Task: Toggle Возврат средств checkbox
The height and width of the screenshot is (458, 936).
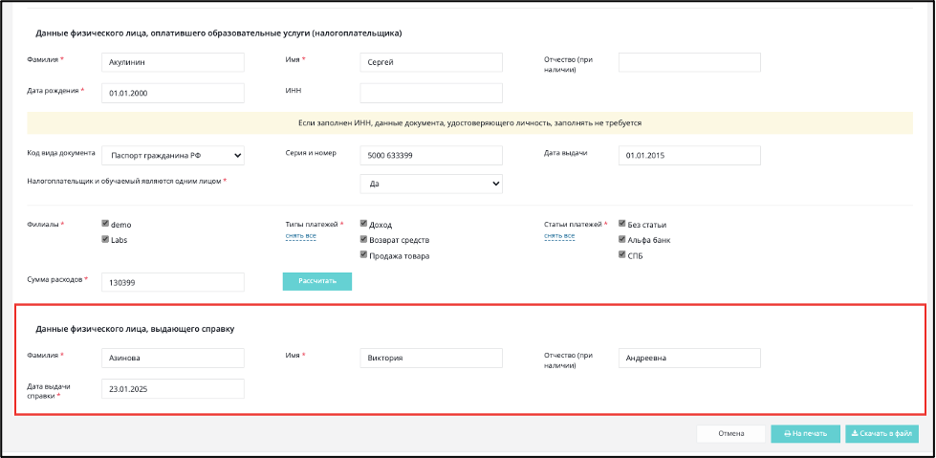Action: [x=363, y=239]
